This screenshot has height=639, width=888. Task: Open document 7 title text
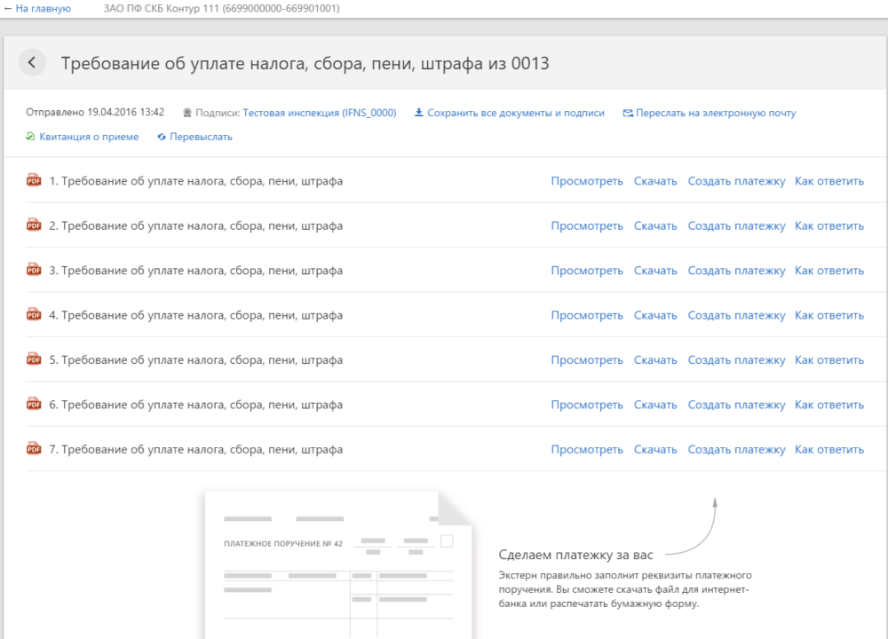click(x=195, y=449)
